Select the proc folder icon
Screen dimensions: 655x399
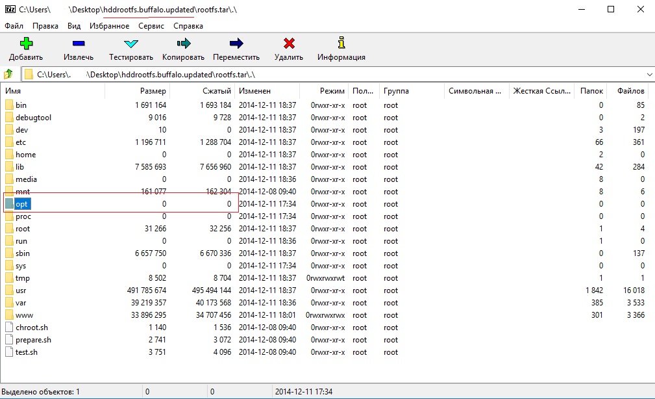(9, 216)
